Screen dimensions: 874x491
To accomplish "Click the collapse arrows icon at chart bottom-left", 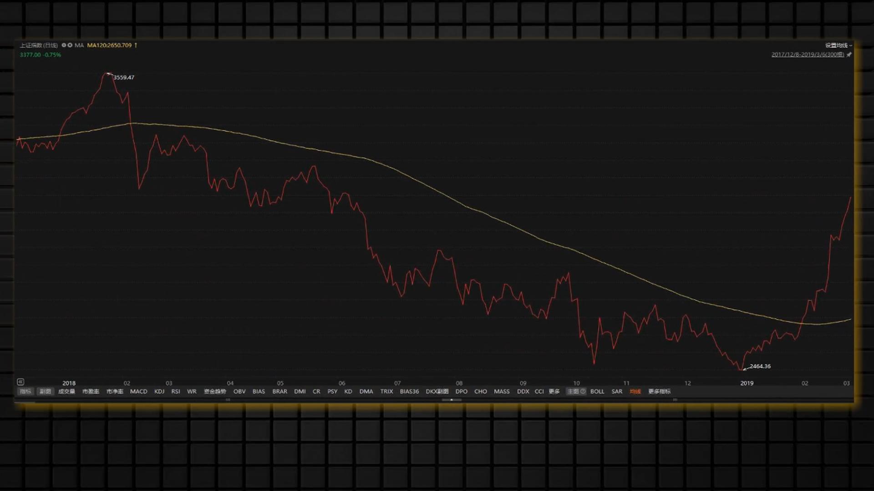I will [20, 382].
